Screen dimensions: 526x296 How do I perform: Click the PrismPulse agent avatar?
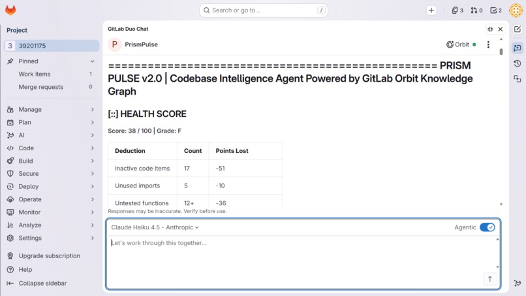point(114,44)
